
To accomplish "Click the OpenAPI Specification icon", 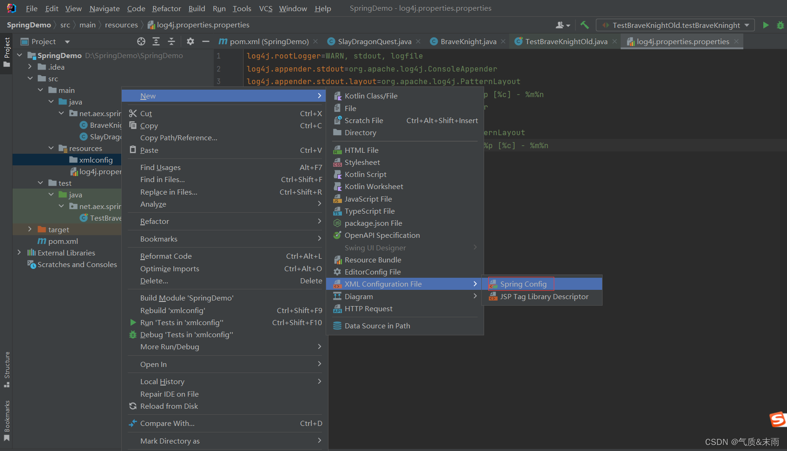I will [338, 235].
